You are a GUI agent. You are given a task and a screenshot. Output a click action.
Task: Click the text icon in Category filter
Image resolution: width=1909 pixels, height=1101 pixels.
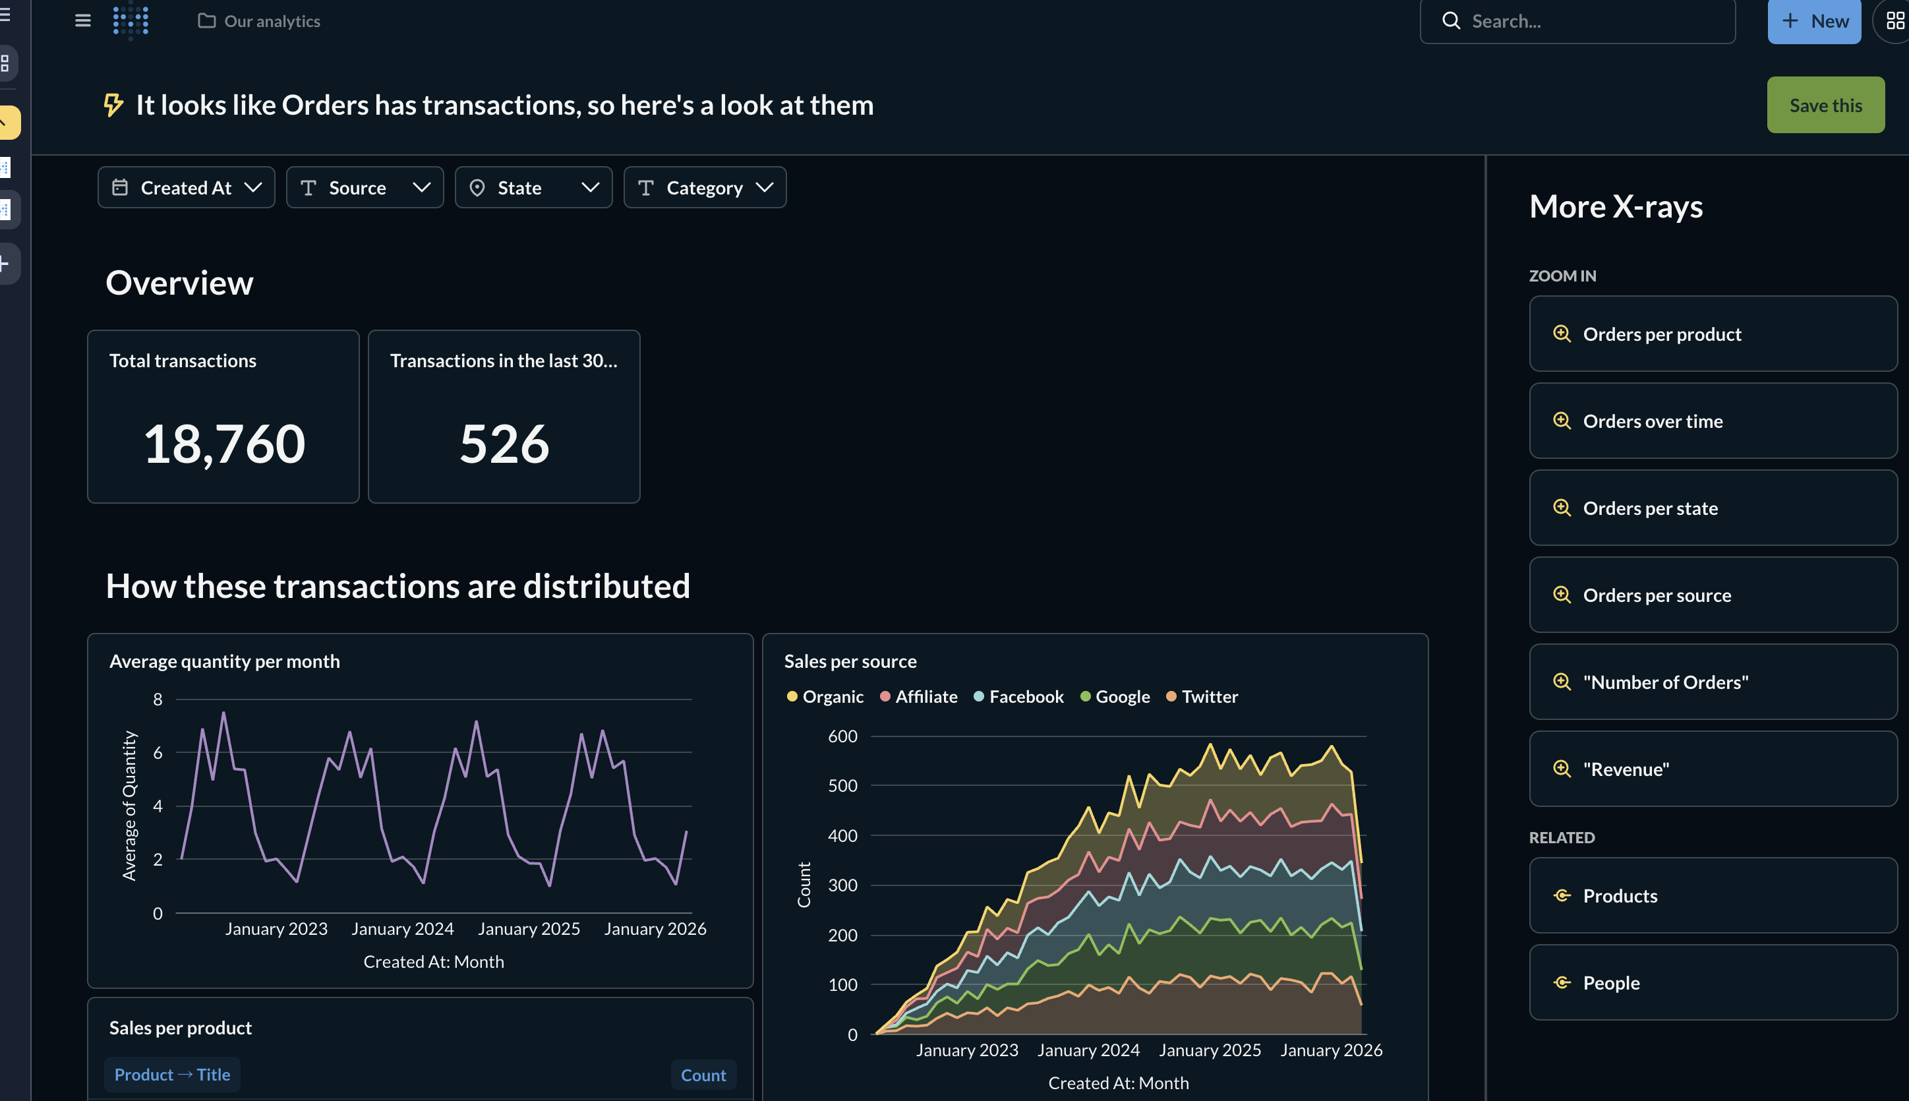[645, 187]
